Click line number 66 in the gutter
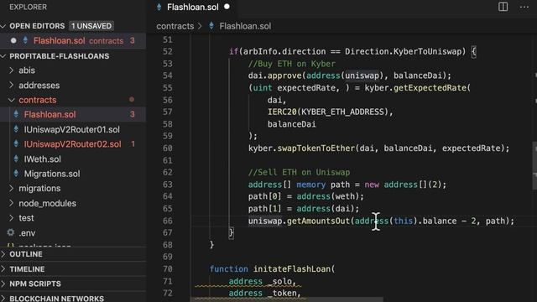 point(168,221)
